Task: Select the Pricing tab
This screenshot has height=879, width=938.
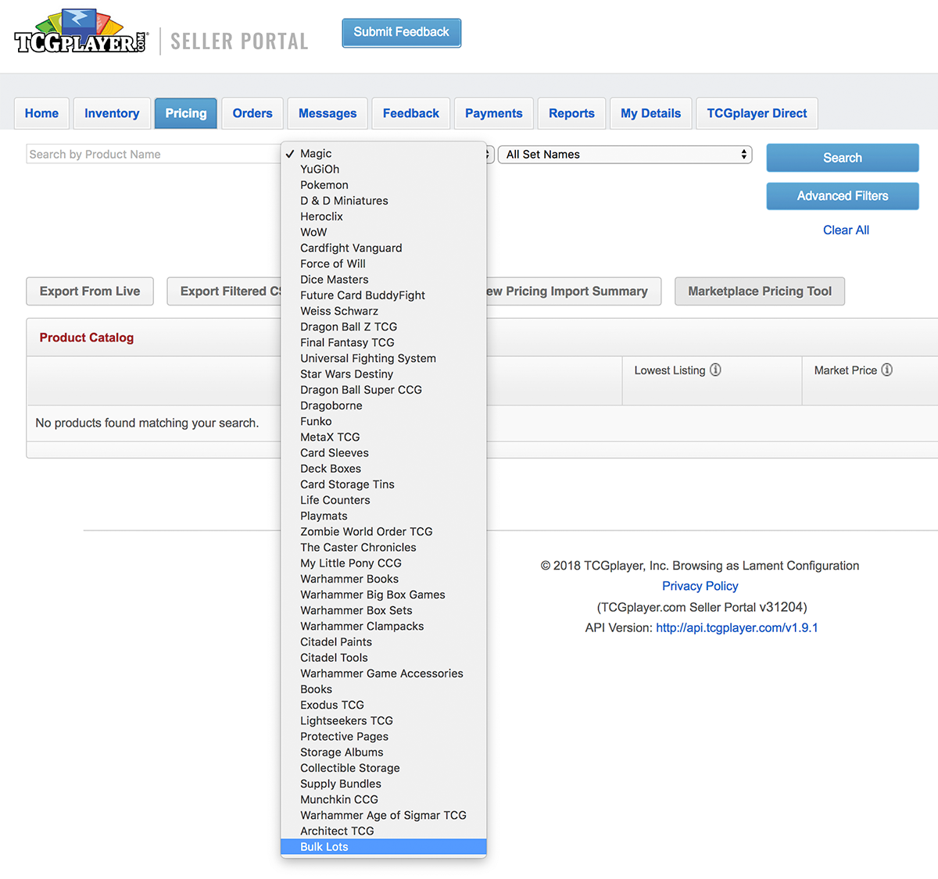Action: coord(186,113)
